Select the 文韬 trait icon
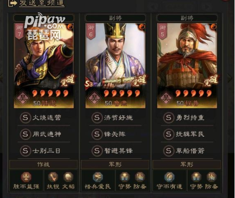This screenshot has width=235, height=198. click(68, 177)
